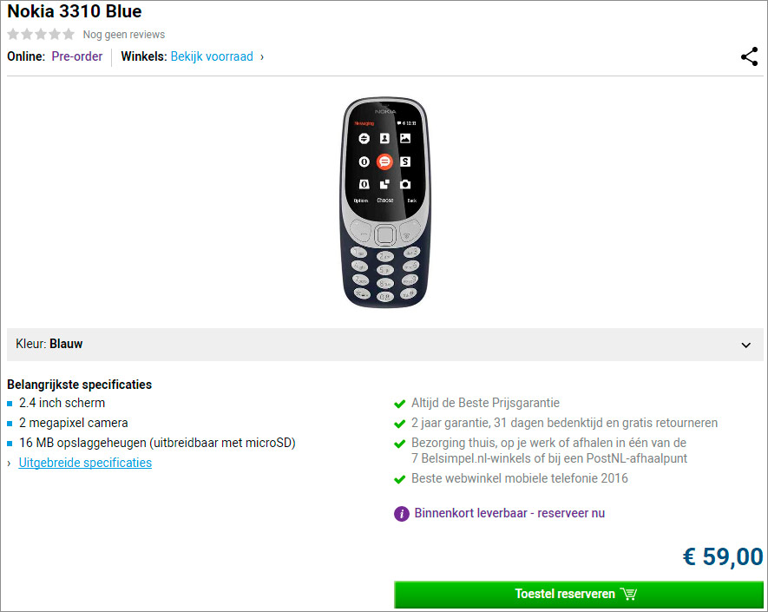Click Toestel reserveren button
Screen dimensions: 768x612
point(579,595)
